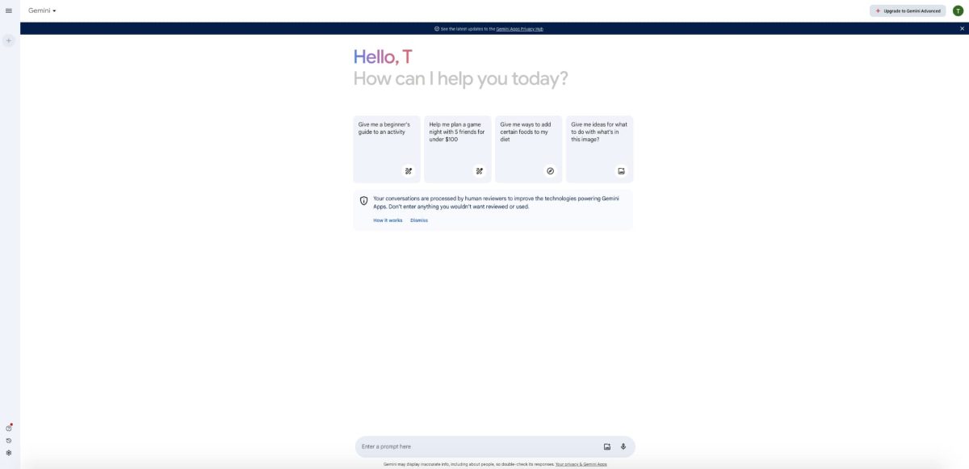Open the Gemini Apps Privacy Hub link
The height and width of the screenshot is (469, 969).
coord(519,27)
